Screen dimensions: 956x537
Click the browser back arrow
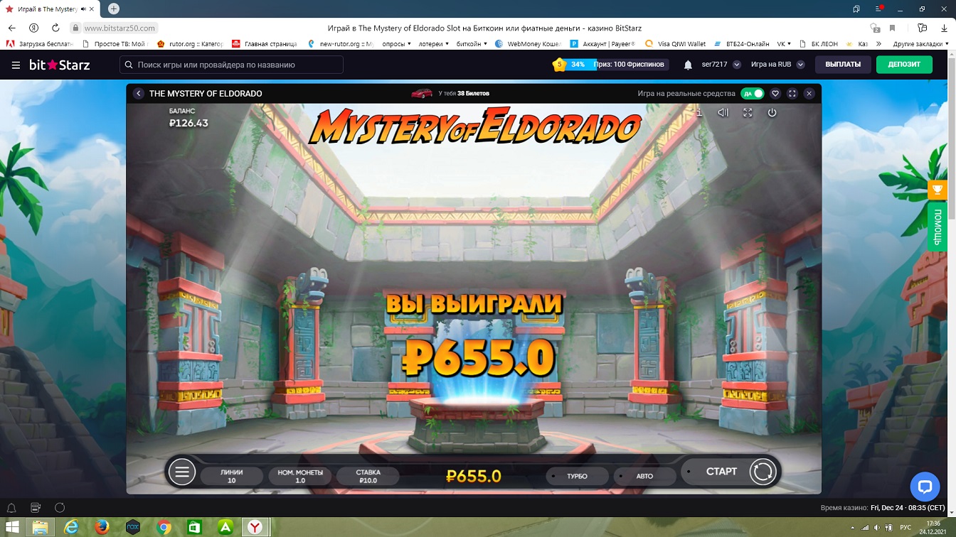(11, 28)
